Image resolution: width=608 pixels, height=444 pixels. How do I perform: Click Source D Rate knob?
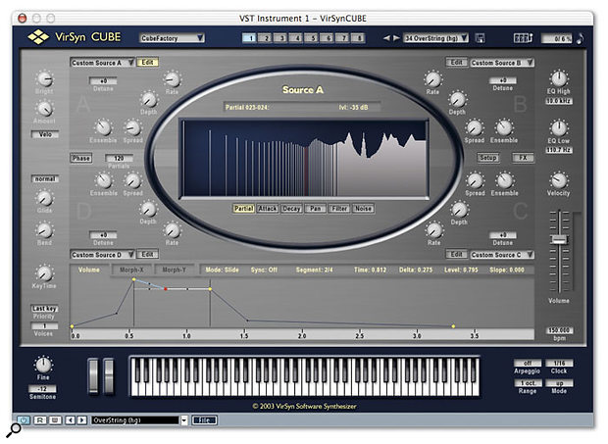(x=172, y=230)
